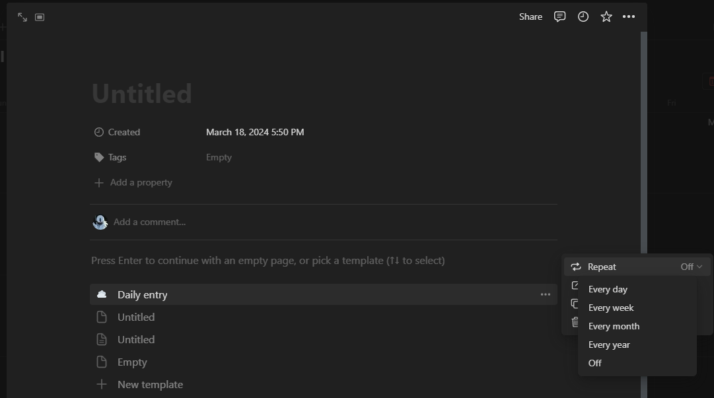Add this page to favorites with star icon
Image resolution: width=714 pixels, height=398 pixels.
click(x=606, y=17)
